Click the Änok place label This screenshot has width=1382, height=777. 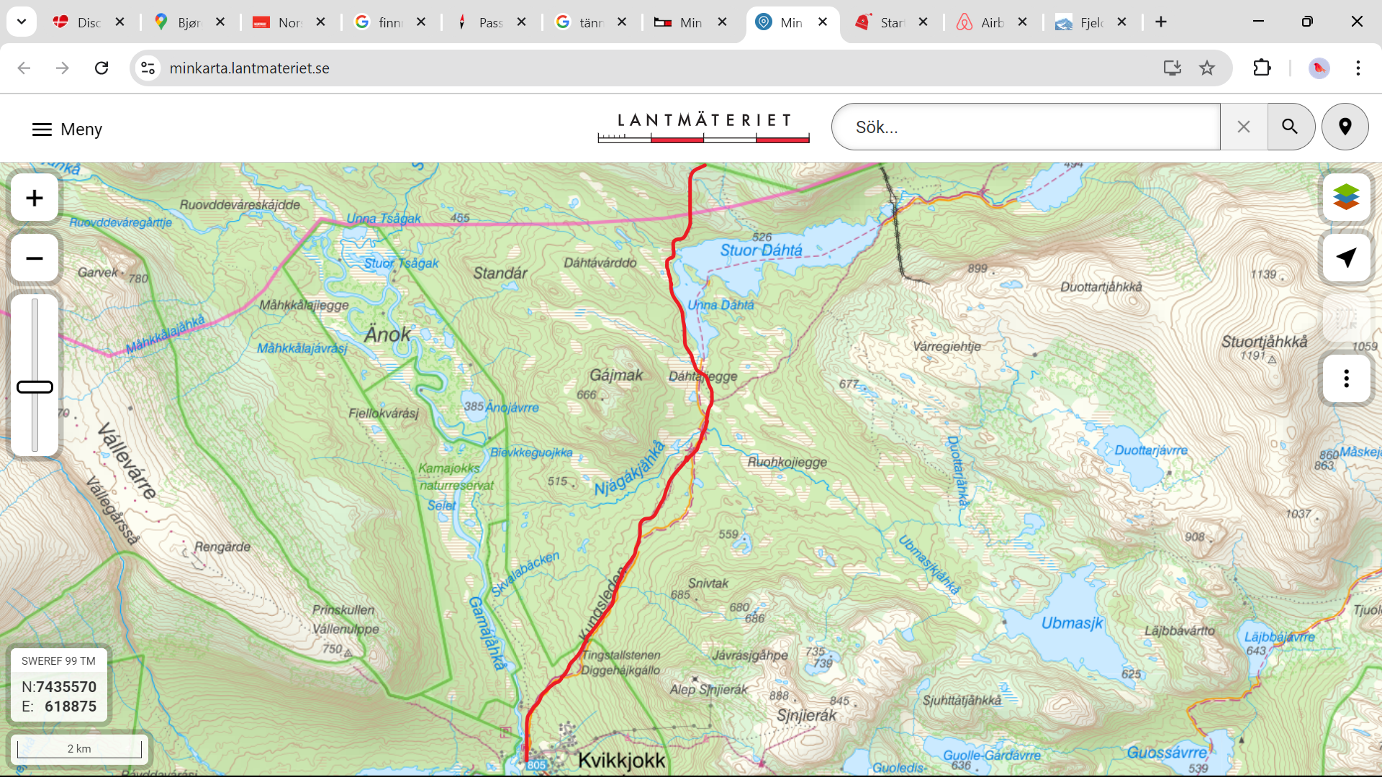(387, 335)
